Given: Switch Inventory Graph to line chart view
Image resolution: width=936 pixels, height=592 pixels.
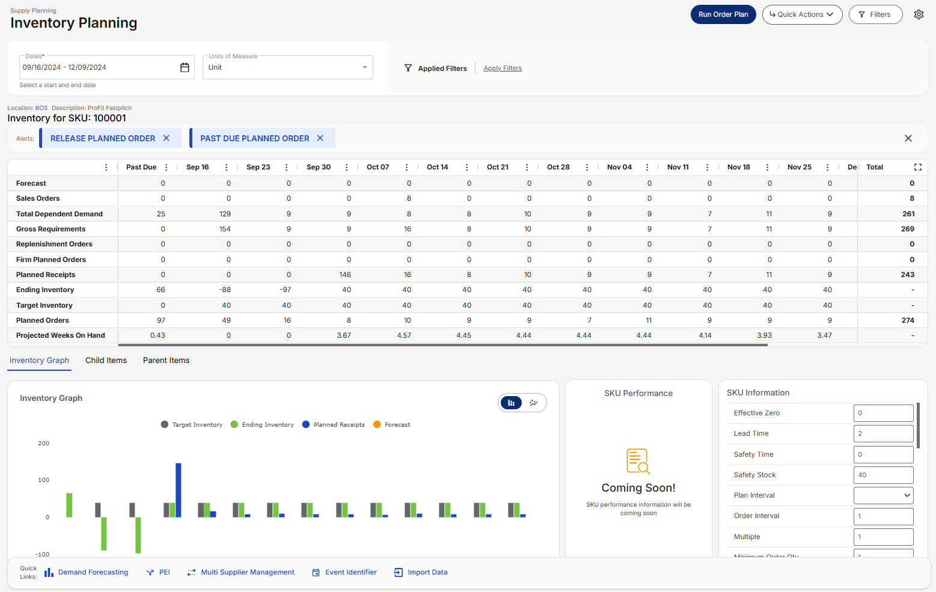Looking at the screenshot, I should [534, 402].
